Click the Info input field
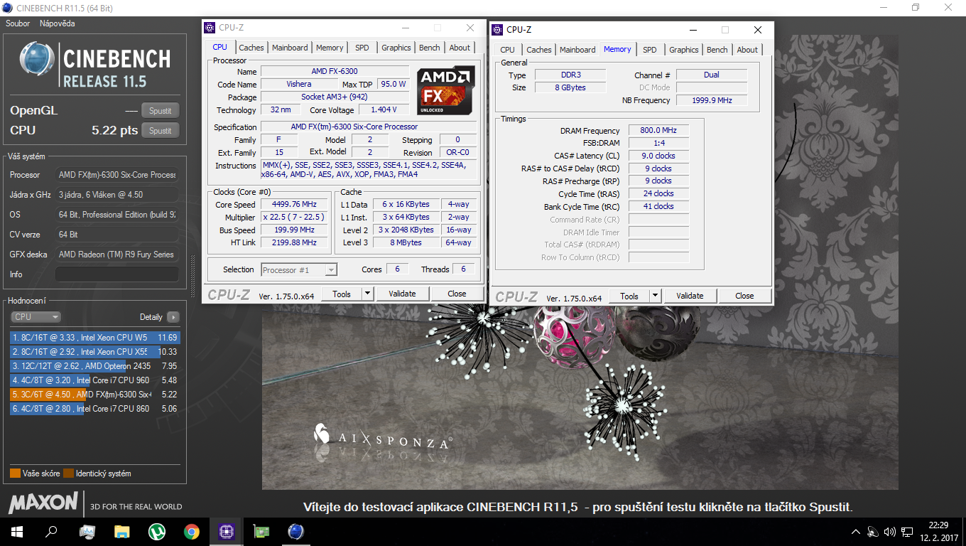 (117, 274)
